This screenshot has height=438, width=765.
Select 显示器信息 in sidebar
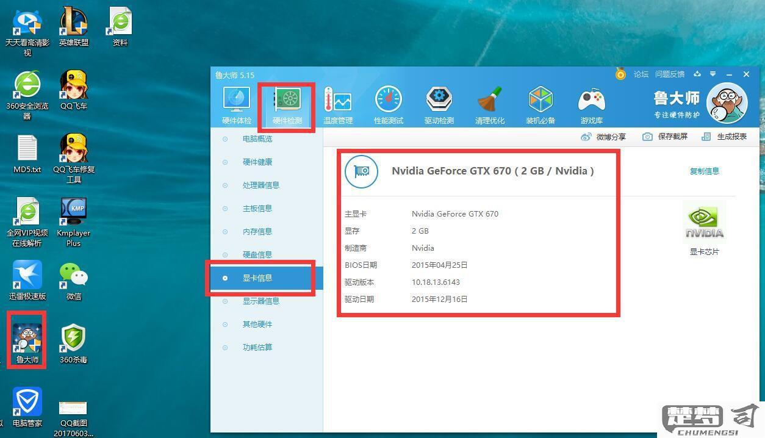point(261,301)
